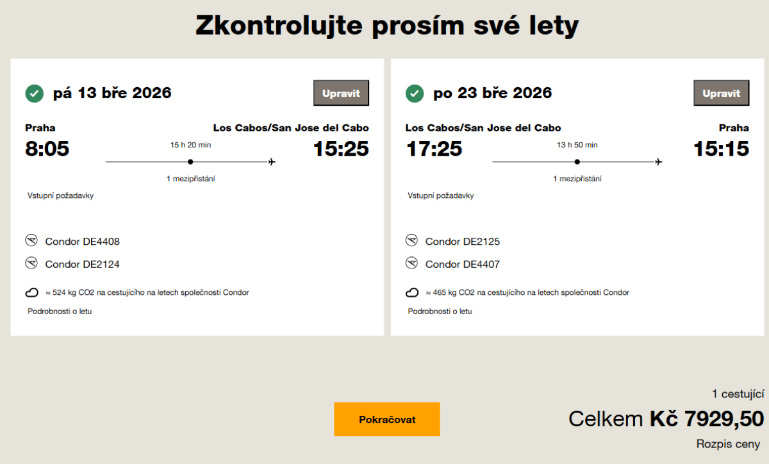Click Condor logo next to DE4408

(x=31, y=241)
